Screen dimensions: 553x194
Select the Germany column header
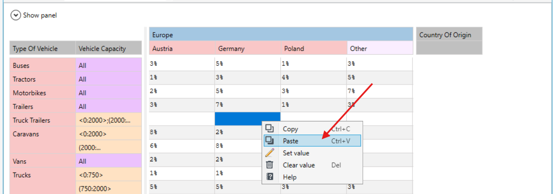(248, 49)
